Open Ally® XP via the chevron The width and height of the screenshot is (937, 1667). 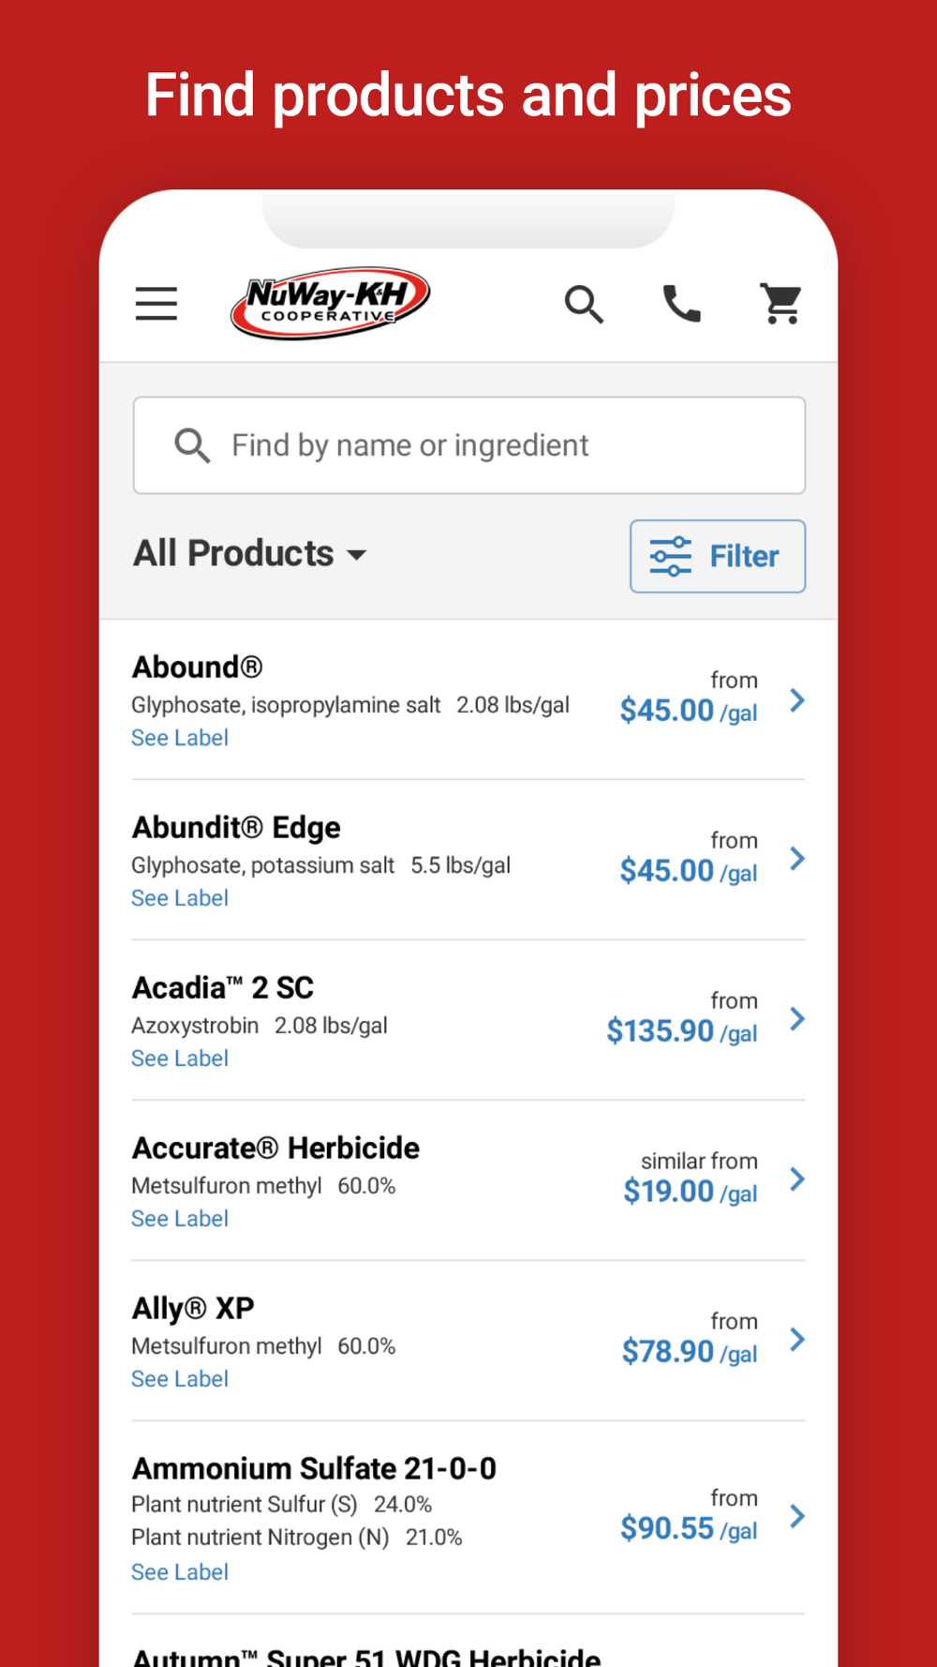coord(797,1340)
